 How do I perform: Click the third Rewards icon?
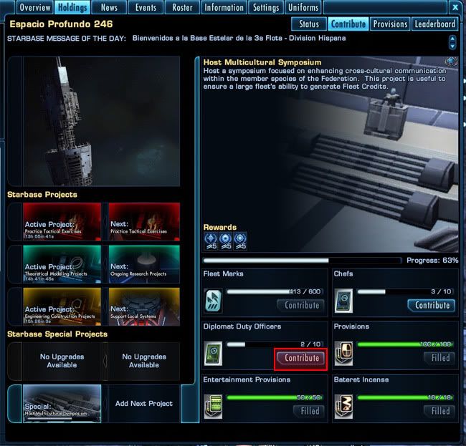(240, 241)
